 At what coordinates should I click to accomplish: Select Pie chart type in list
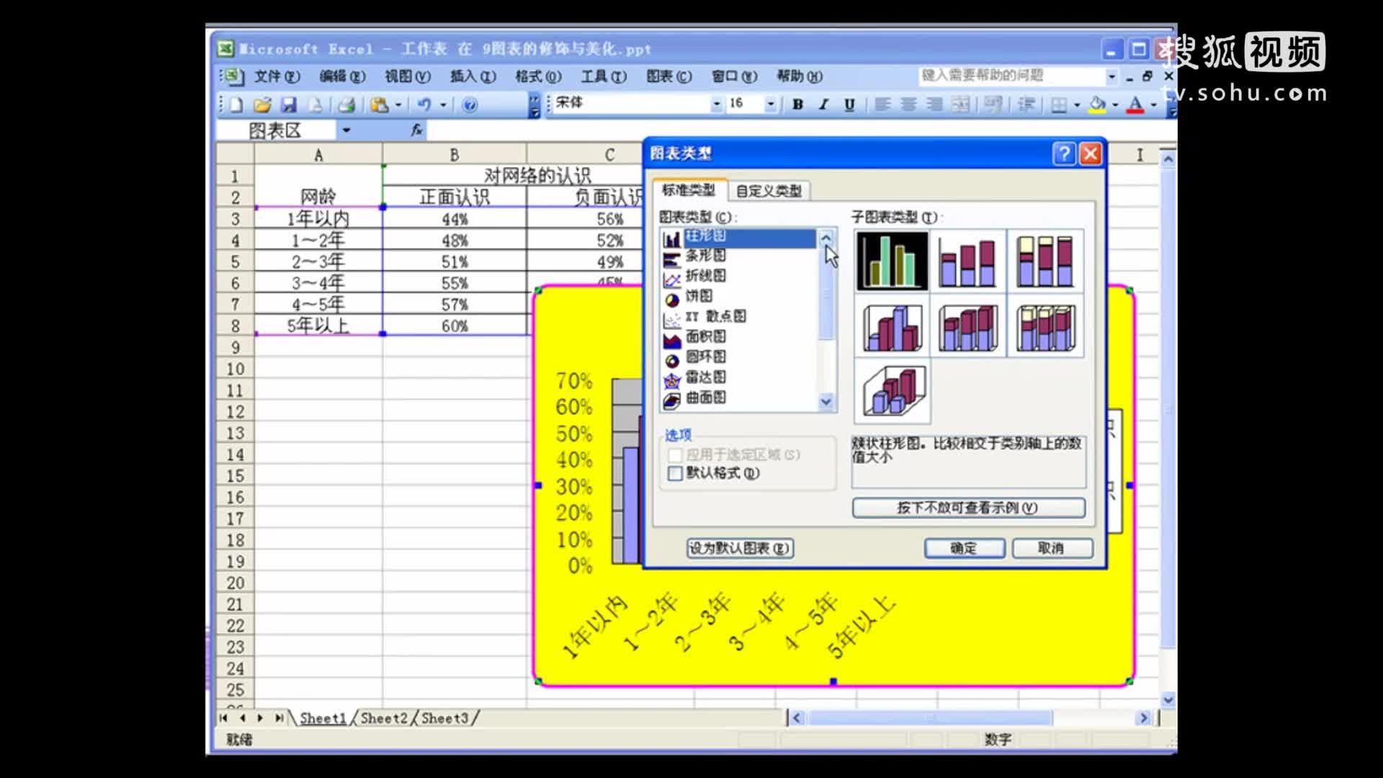pos(698,296)
